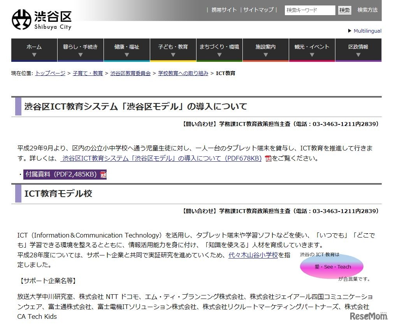
Task: Click PDF icon beside 付属資料 link
Action: click(103, 175)
